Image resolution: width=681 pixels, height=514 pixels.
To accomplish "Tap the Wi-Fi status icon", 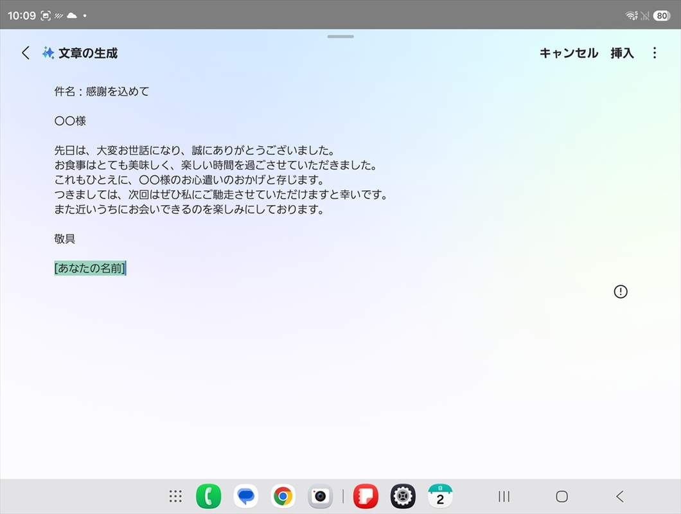I will [631, 15].
